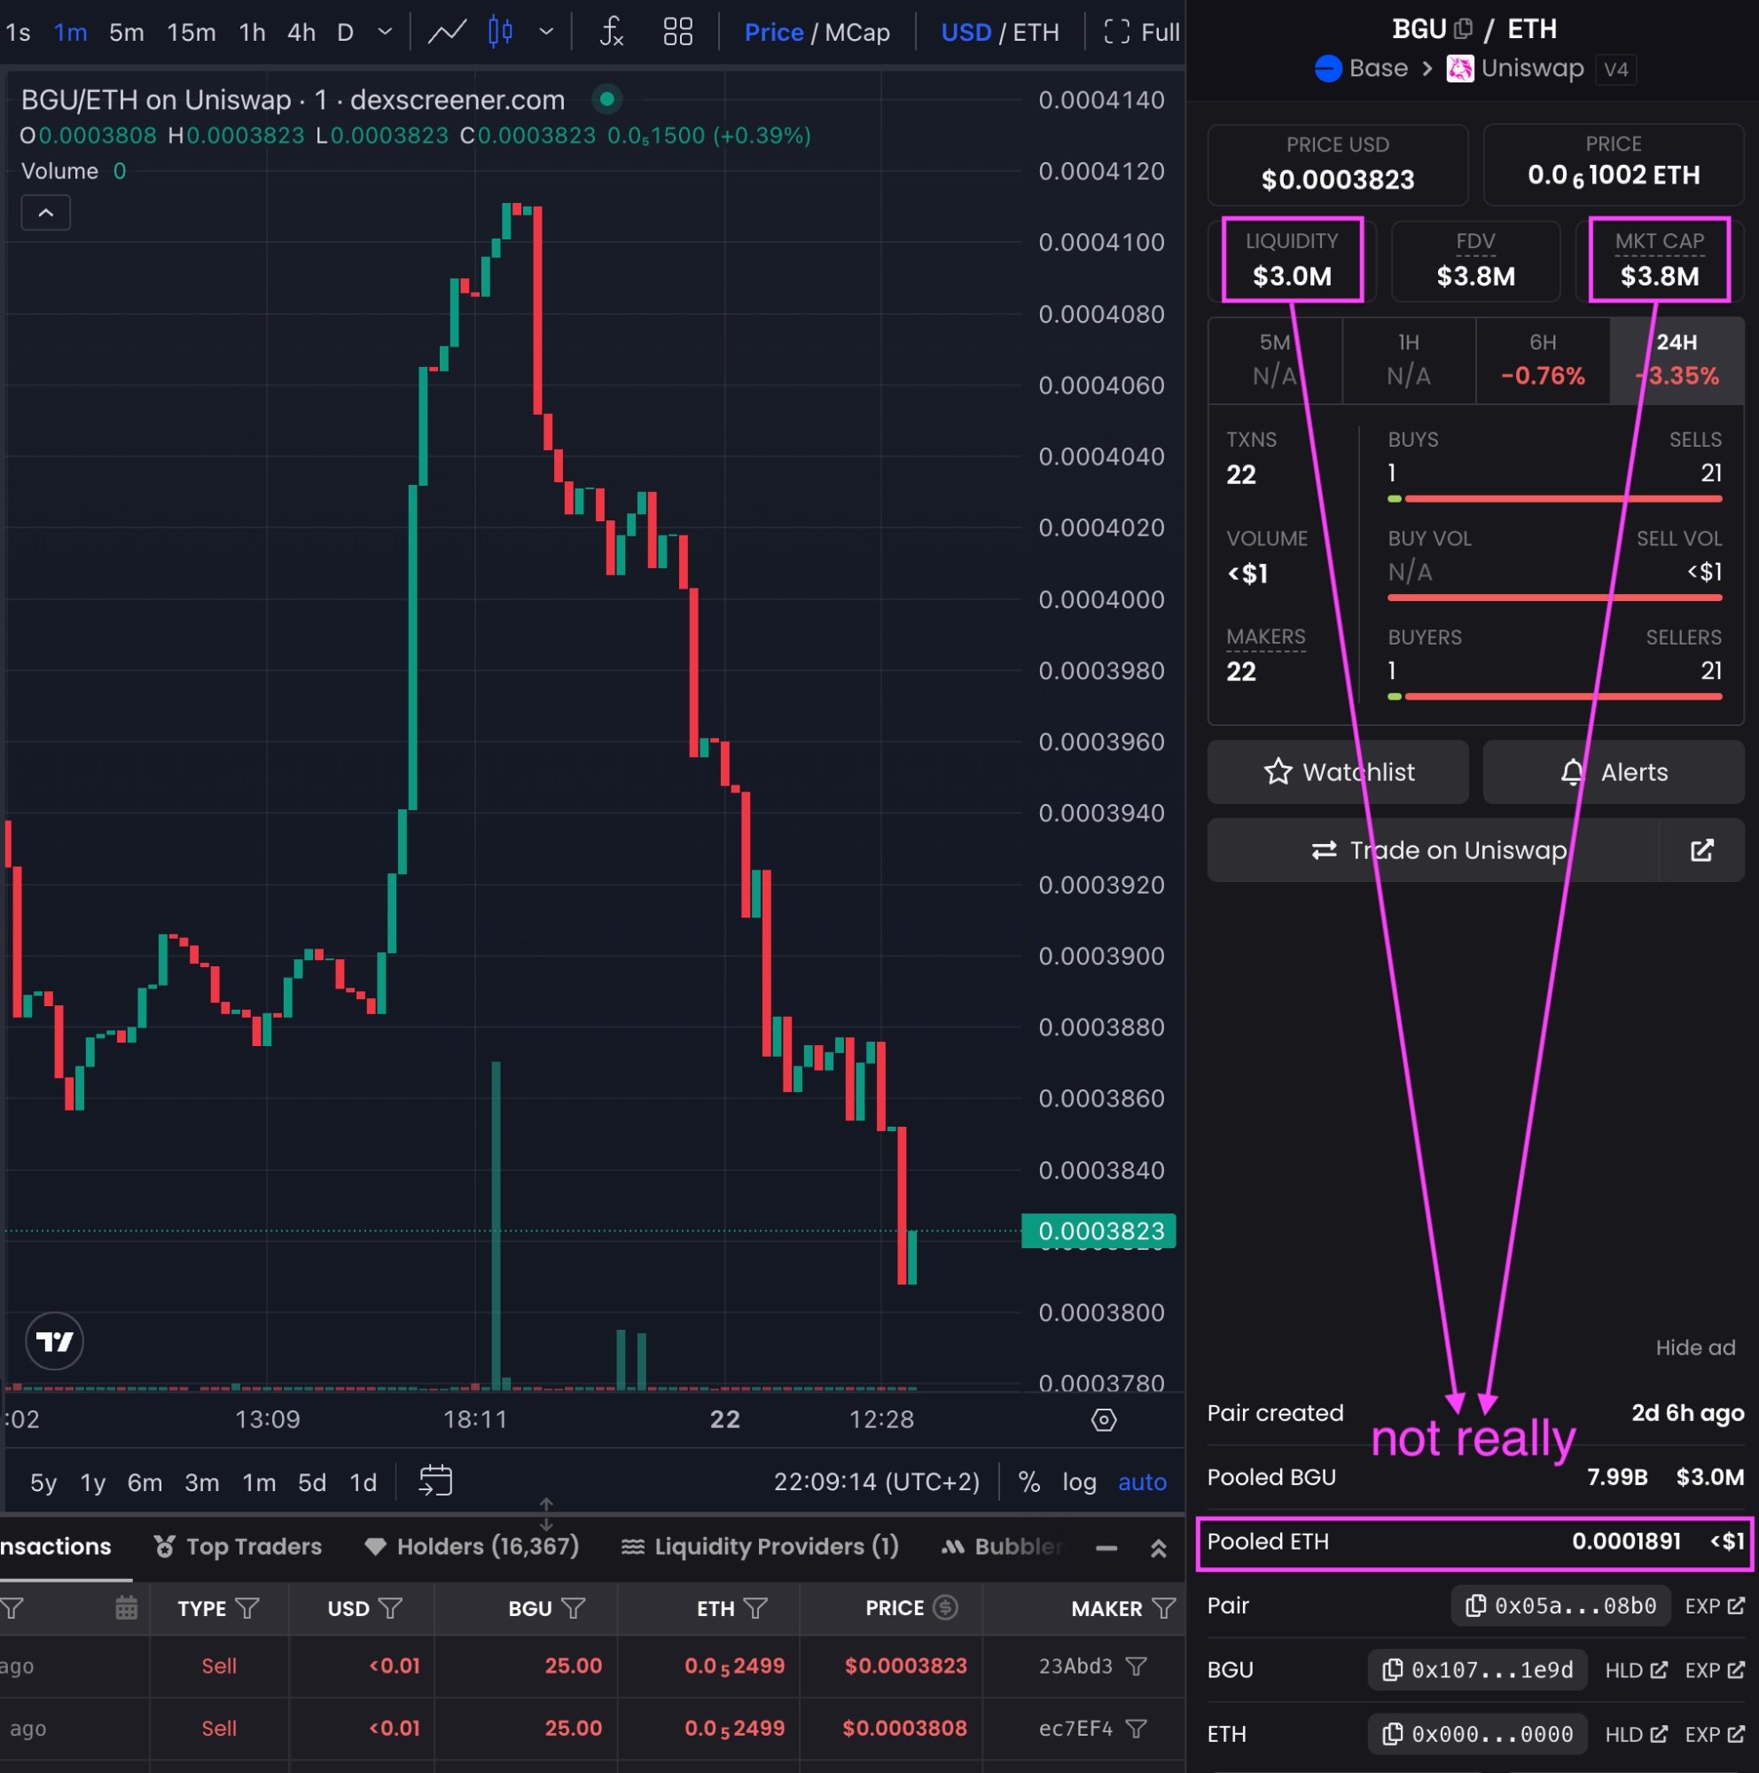Expand the timeframe dropdown next to D
This screenshot has height=1773, width=1759.
(x=386, y=32)
